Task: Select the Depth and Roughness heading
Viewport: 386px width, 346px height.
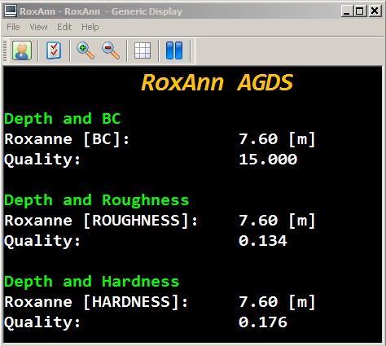Action: click(x=97, y=200)
